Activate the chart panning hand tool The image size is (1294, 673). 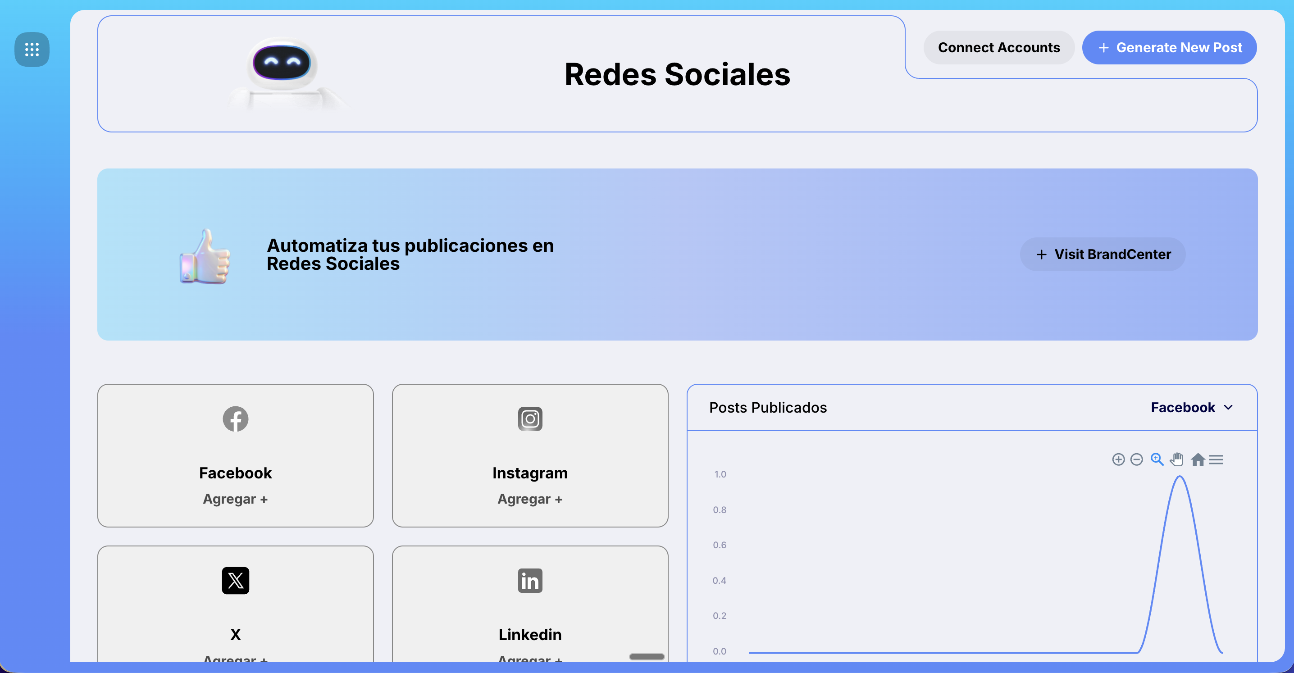tap(1176, 459)
